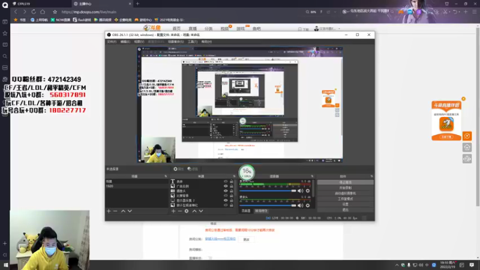Open OBS 视图(V) menu
This screenshot has height=270, width=480.
139,41
